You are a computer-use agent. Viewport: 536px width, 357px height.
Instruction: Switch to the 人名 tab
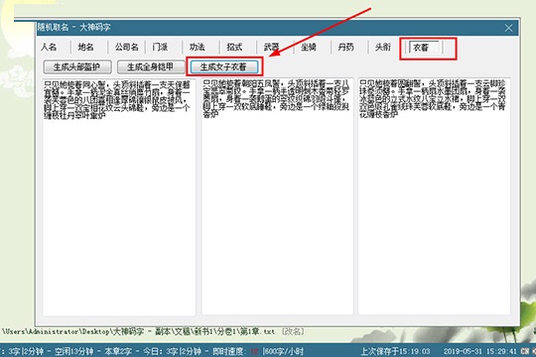pyautogui.click(x=49, y=48)
